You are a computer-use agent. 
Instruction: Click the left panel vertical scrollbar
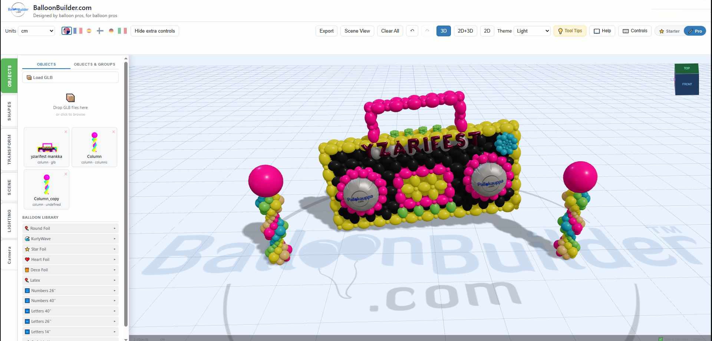tap(126, 194)
